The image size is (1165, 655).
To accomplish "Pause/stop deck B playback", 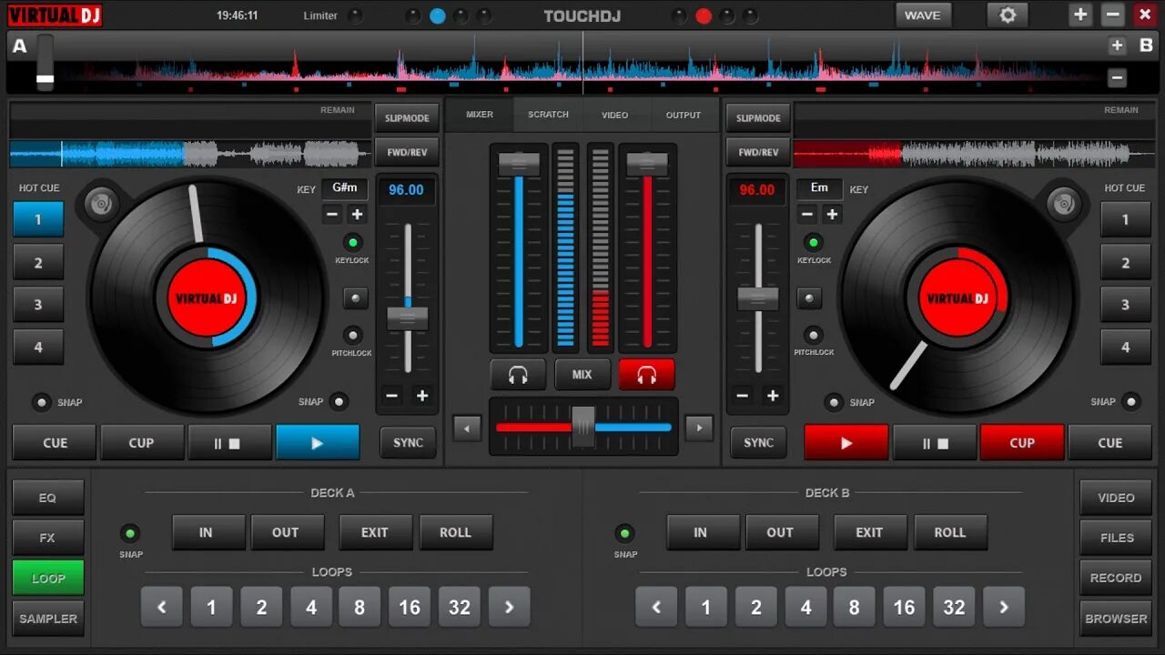I will (934, 443).
